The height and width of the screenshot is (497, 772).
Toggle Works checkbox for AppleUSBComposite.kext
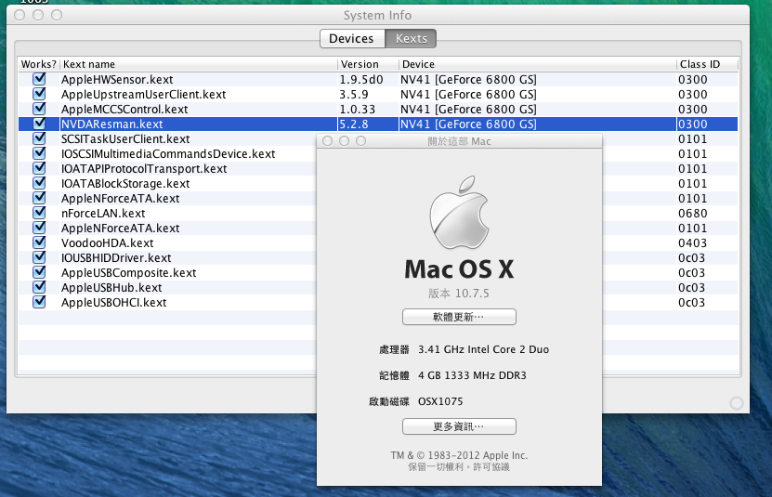pos(39,272)
